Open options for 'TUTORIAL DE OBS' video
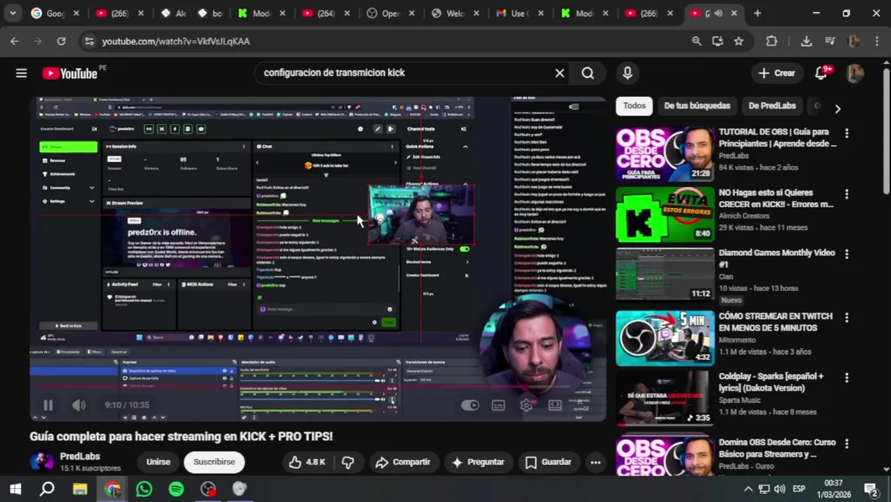The height and width of the screenshot is (502, 891). (x=846, y=132)
